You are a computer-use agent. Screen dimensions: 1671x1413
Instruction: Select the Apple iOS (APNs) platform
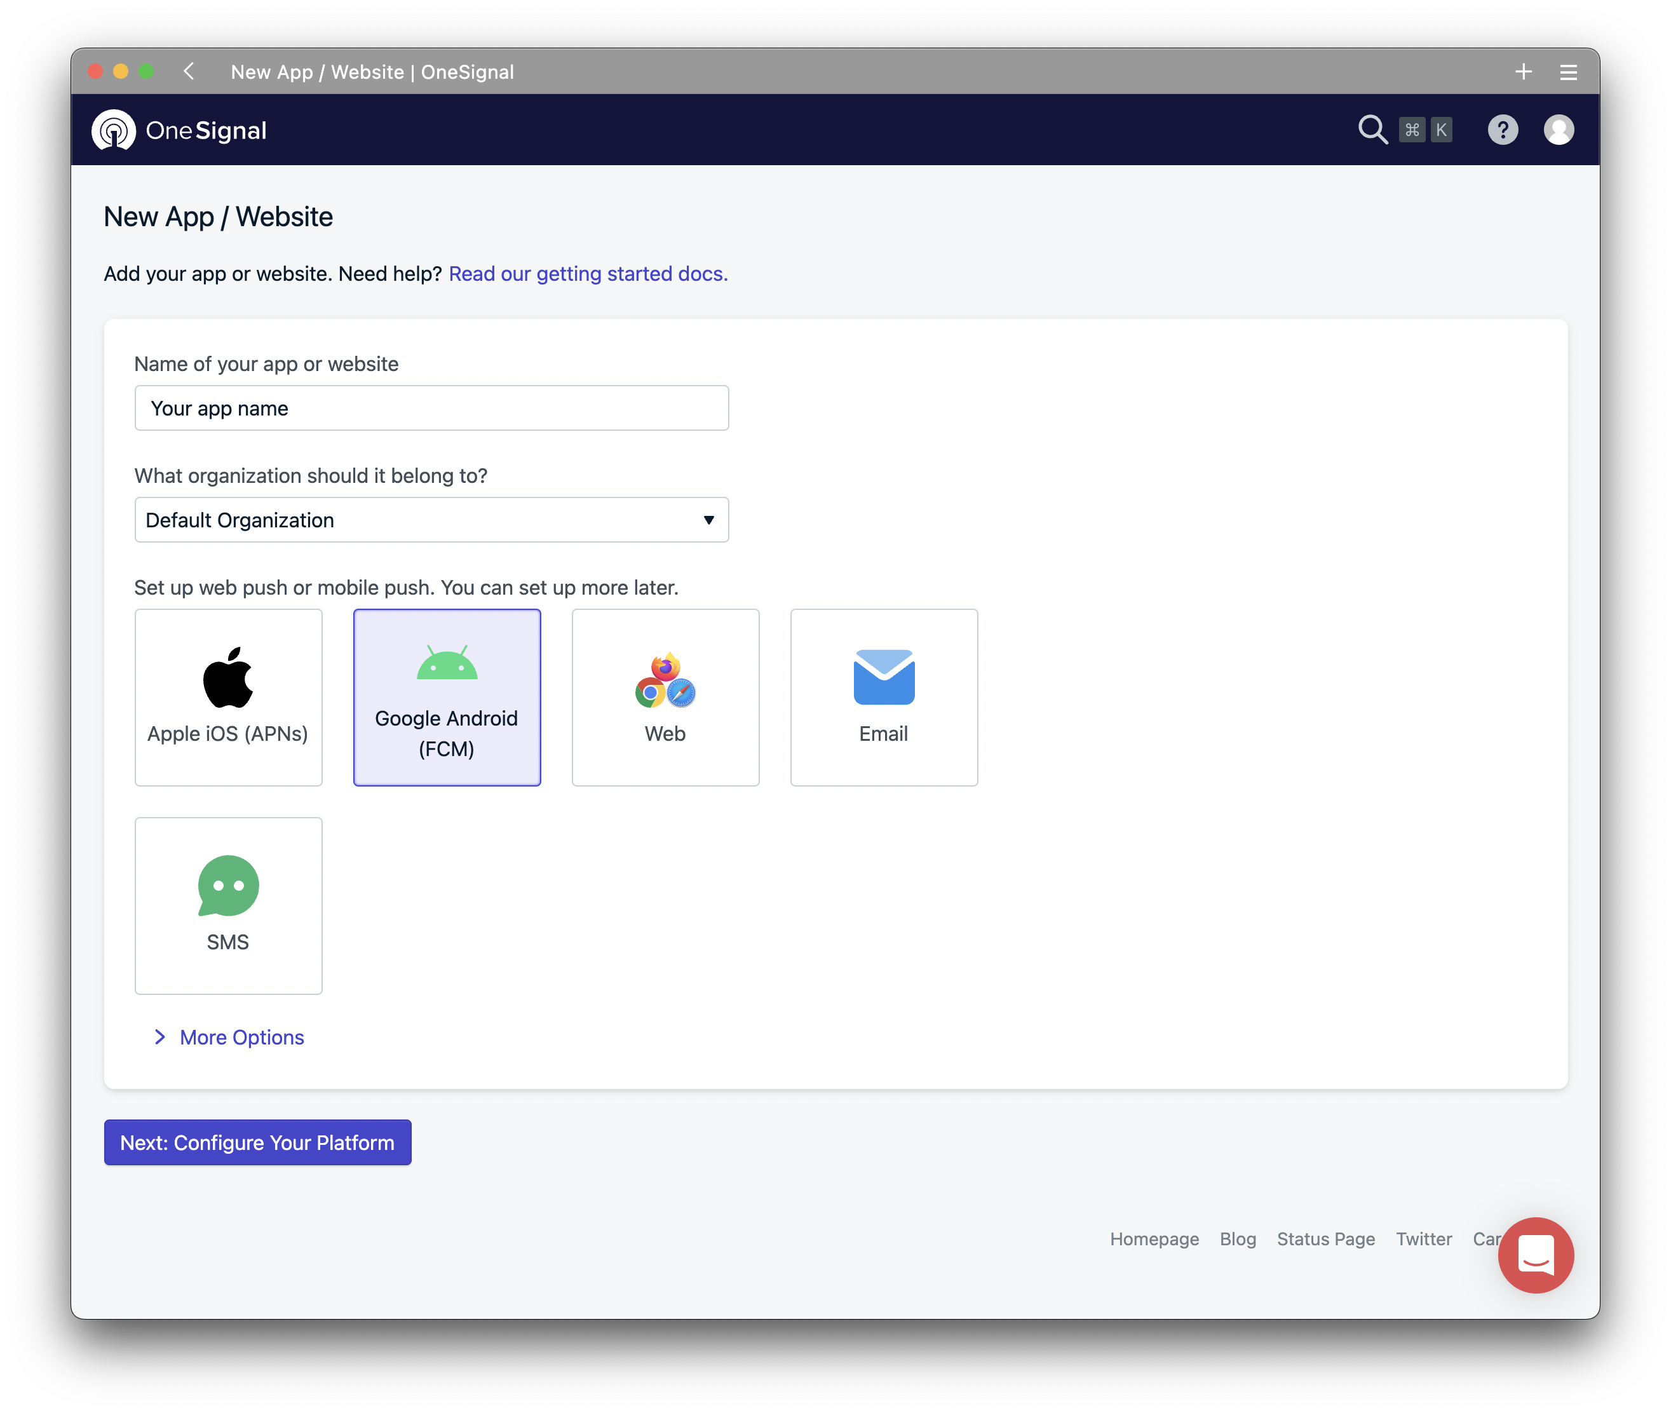tap(228, 697)
